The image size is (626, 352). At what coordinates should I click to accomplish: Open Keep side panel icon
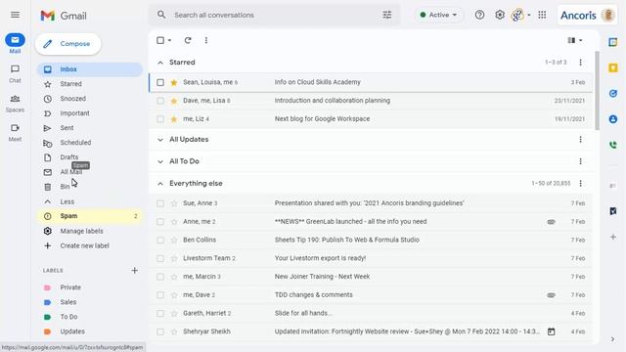click(613, 67)
